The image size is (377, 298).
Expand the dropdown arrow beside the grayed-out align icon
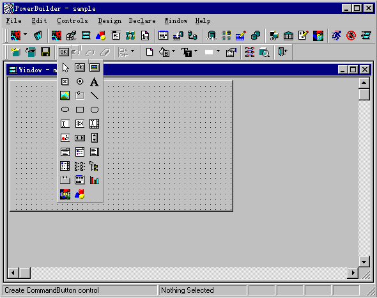coord(132,51)
